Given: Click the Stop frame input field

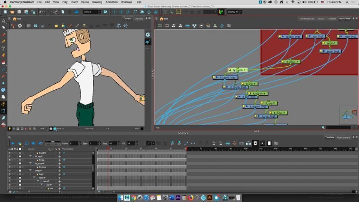Looking at the screenshot, I should coord(113,144).
